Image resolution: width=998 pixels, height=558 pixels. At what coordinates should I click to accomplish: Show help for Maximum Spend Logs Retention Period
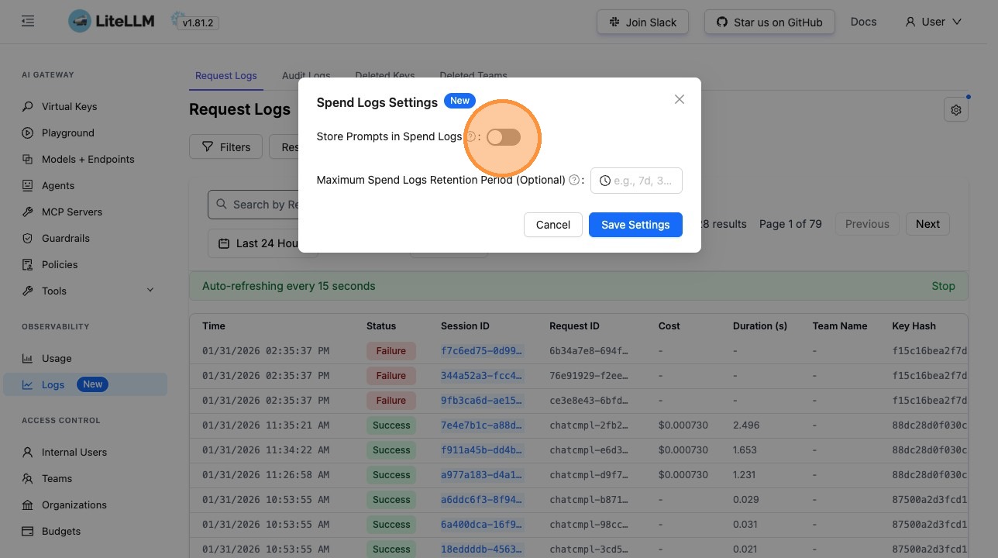[x=574, y=180]
